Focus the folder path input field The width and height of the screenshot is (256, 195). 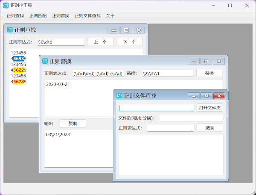pyautogui.click(x=156, y=108)
